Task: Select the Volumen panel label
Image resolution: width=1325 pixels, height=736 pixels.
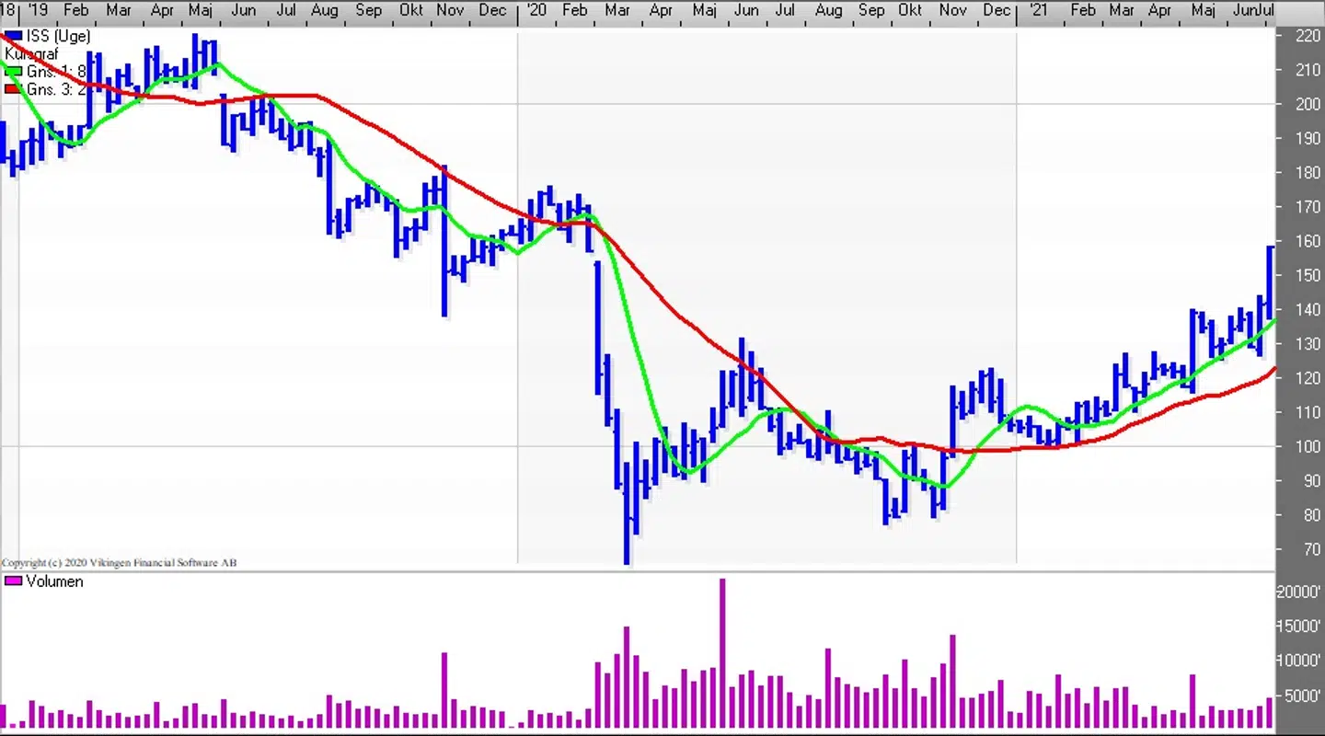Action: pos(54,581)
